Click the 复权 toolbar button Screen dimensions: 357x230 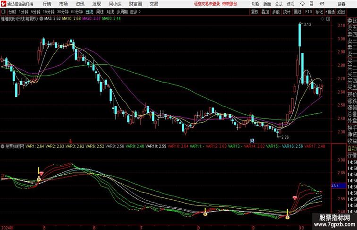(x=255, y=12)
